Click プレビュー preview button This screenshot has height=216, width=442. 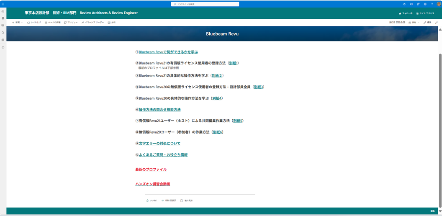[71, 22]
